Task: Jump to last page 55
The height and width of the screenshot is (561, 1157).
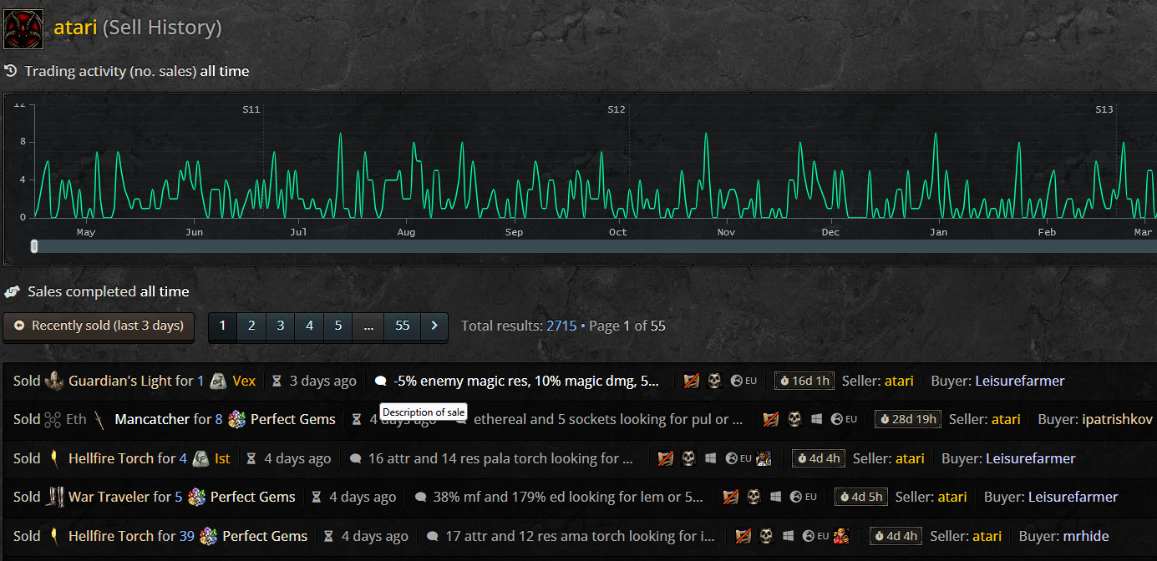Action: (x=402, y=326)
